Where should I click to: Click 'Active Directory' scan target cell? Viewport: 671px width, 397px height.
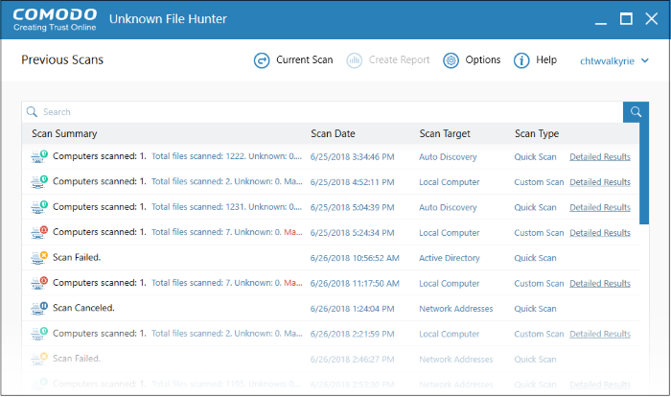click(450, 258)
